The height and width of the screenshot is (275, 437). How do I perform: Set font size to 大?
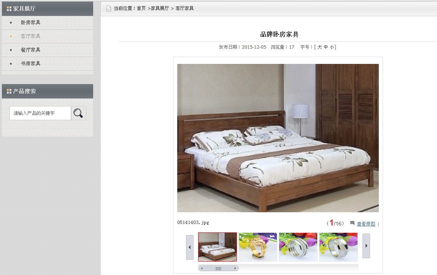319,47
